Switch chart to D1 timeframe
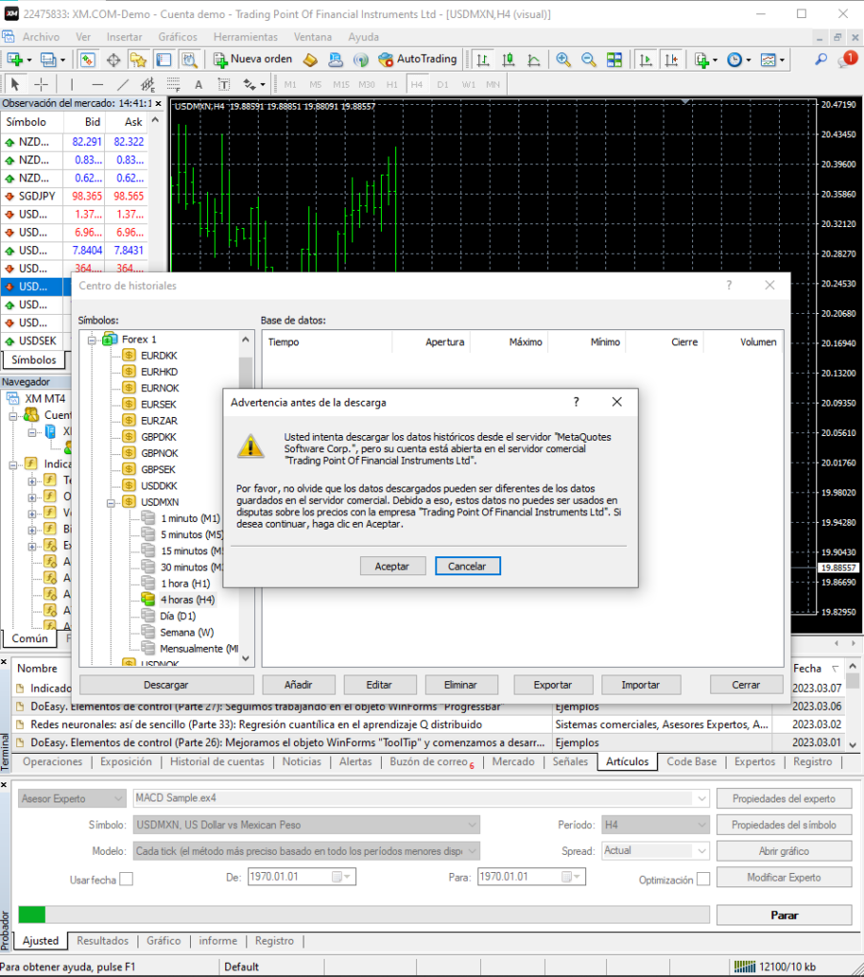 coord(443,85)
